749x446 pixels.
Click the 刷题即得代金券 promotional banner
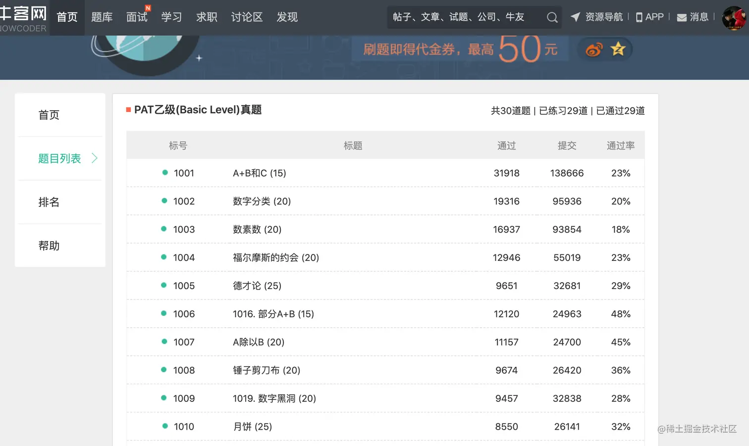[x=460, y=49]
